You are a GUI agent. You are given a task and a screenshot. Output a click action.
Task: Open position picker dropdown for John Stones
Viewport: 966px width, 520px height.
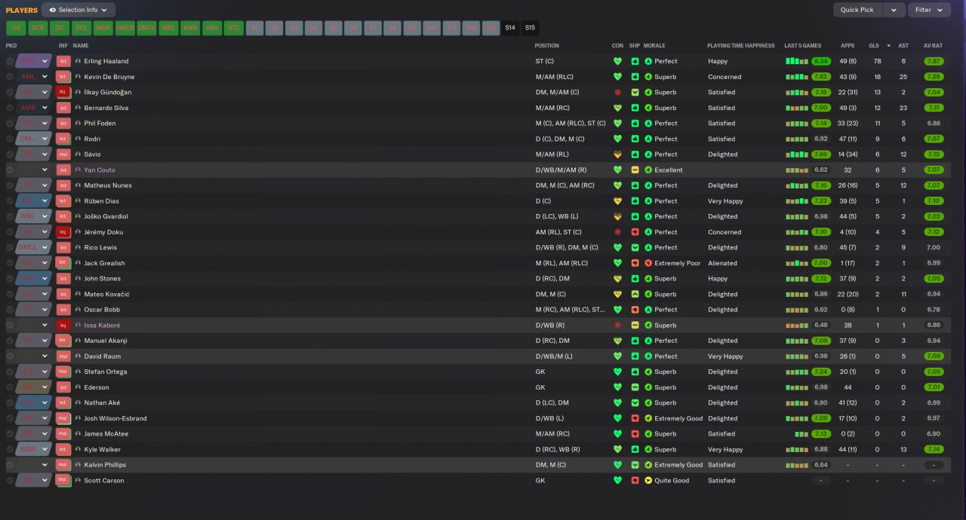(45, 279)
